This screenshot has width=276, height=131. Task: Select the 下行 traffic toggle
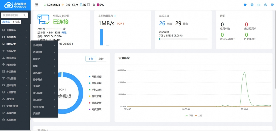click(x=91, y=59)
